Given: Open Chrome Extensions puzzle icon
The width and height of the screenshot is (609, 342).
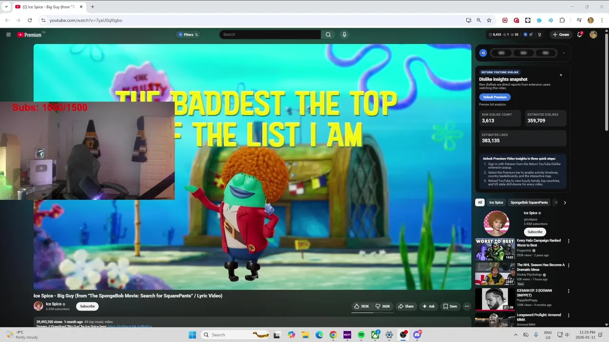Looking at the screenshot, I should 562,20.
